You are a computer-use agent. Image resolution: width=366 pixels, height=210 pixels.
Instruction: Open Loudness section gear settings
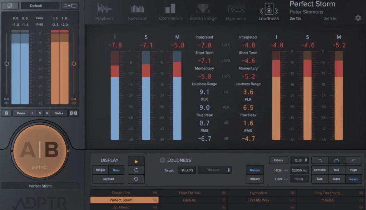tap(162, 160)
